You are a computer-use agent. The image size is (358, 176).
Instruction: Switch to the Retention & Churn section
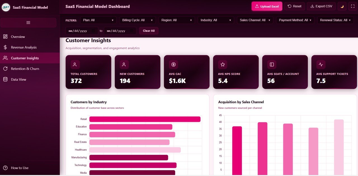coord(25,69)
